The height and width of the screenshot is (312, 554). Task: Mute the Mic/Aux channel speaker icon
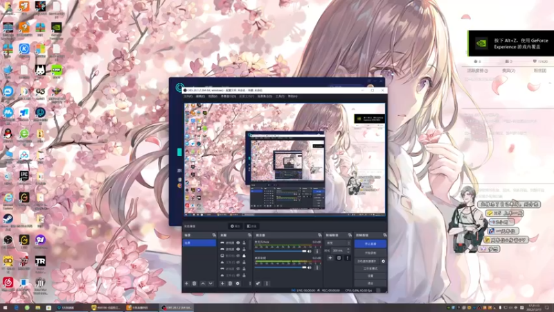point(310,252)
